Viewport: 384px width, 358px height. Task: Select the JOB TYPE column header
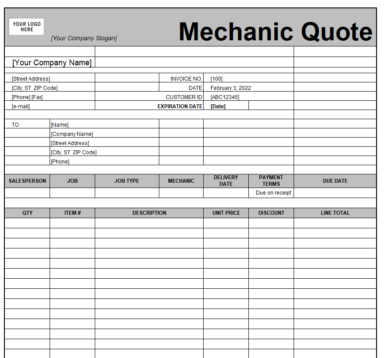coord(127,181)
